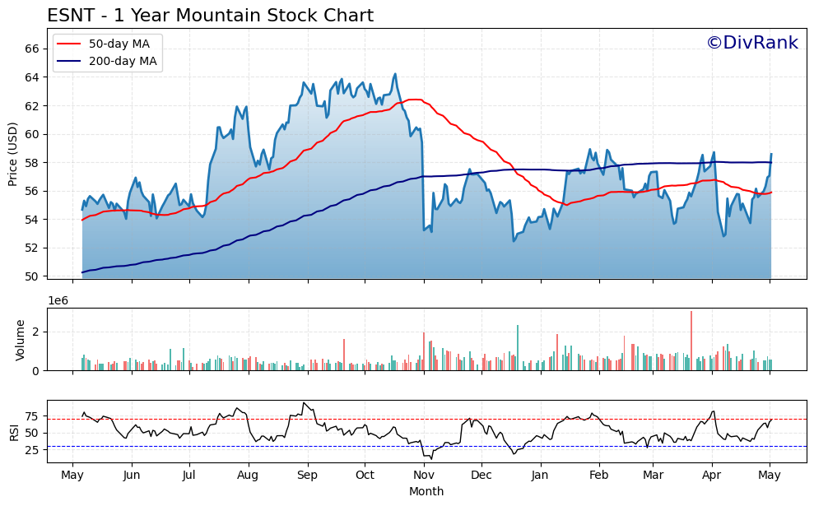814x506 pixels.
Task: Select the "50-day MA" legend label
Action: (x=119, y=44)
